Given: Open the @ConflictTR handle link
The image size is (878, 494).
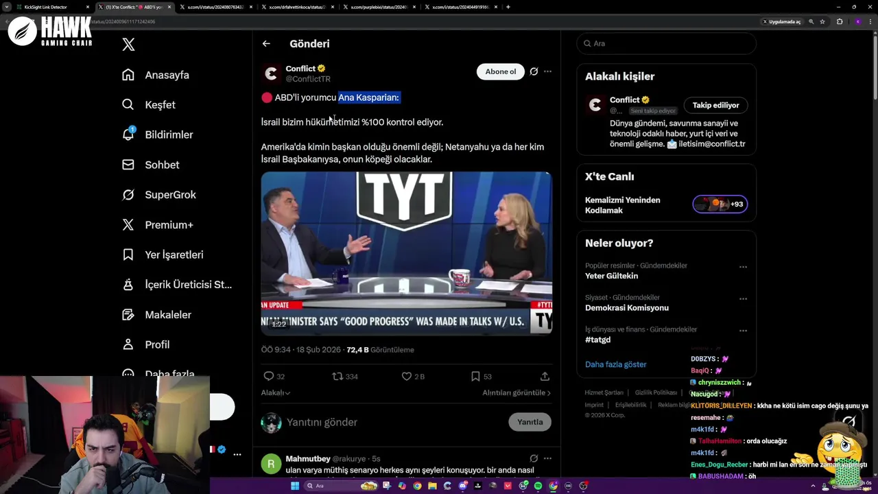Looking at the screenshot, I should (308, 79).
